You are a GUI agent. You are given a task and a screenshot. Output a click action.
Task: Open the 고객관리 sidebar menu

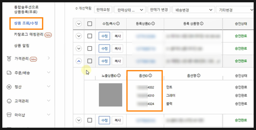[21, 101]
